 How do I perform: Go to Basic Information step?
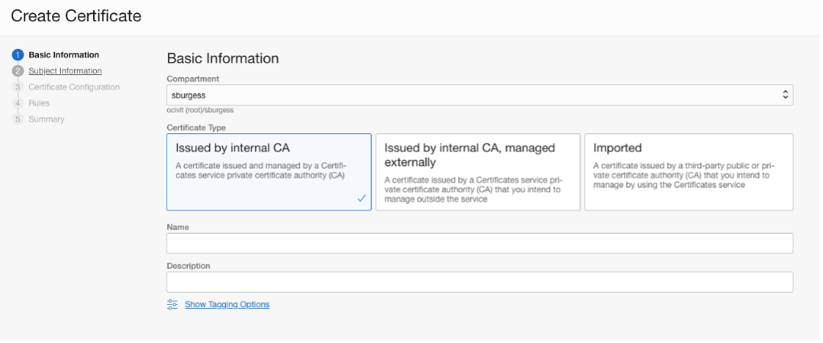pyautogui.click(x=64, y=55)
